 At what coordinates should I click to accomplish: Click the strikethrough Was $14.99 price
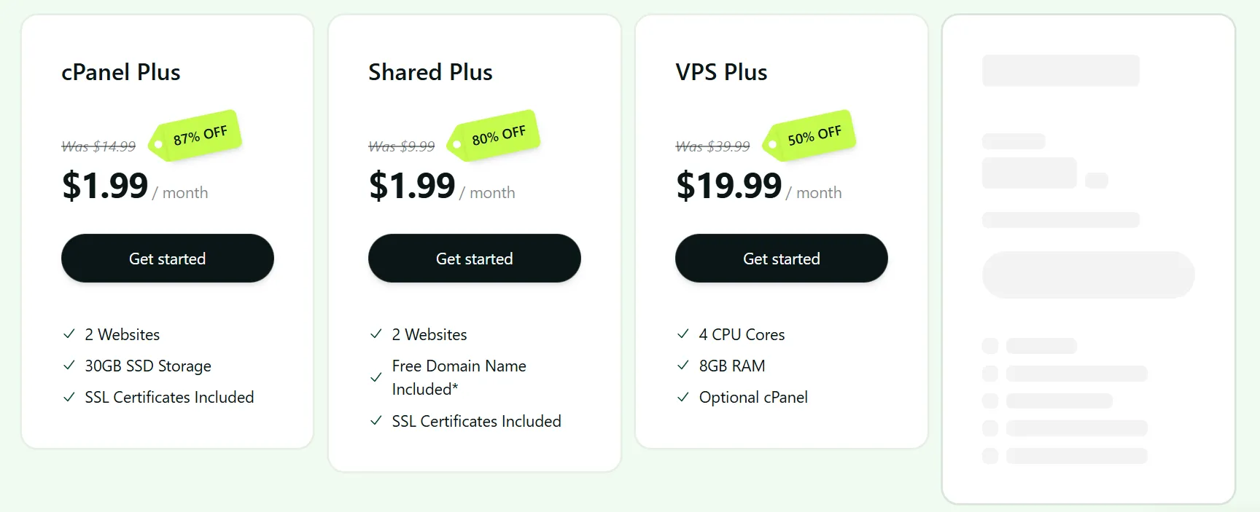tap(98, 146)
